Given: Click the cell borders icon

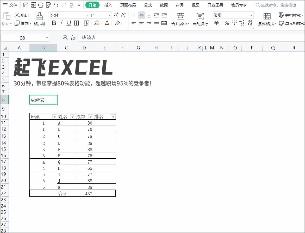Looking at the screenshot, I should tap(76, 23).
